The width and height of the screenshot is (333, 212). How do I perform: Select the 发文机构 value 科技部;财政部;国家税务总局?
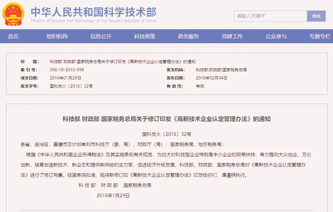point(221,70)
